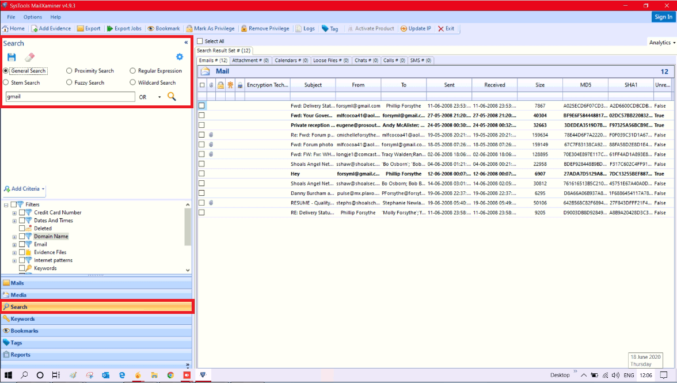Click the Add Evidence toolbar button
The width and height of the screenshot is (677, 383).
(51, 28)
